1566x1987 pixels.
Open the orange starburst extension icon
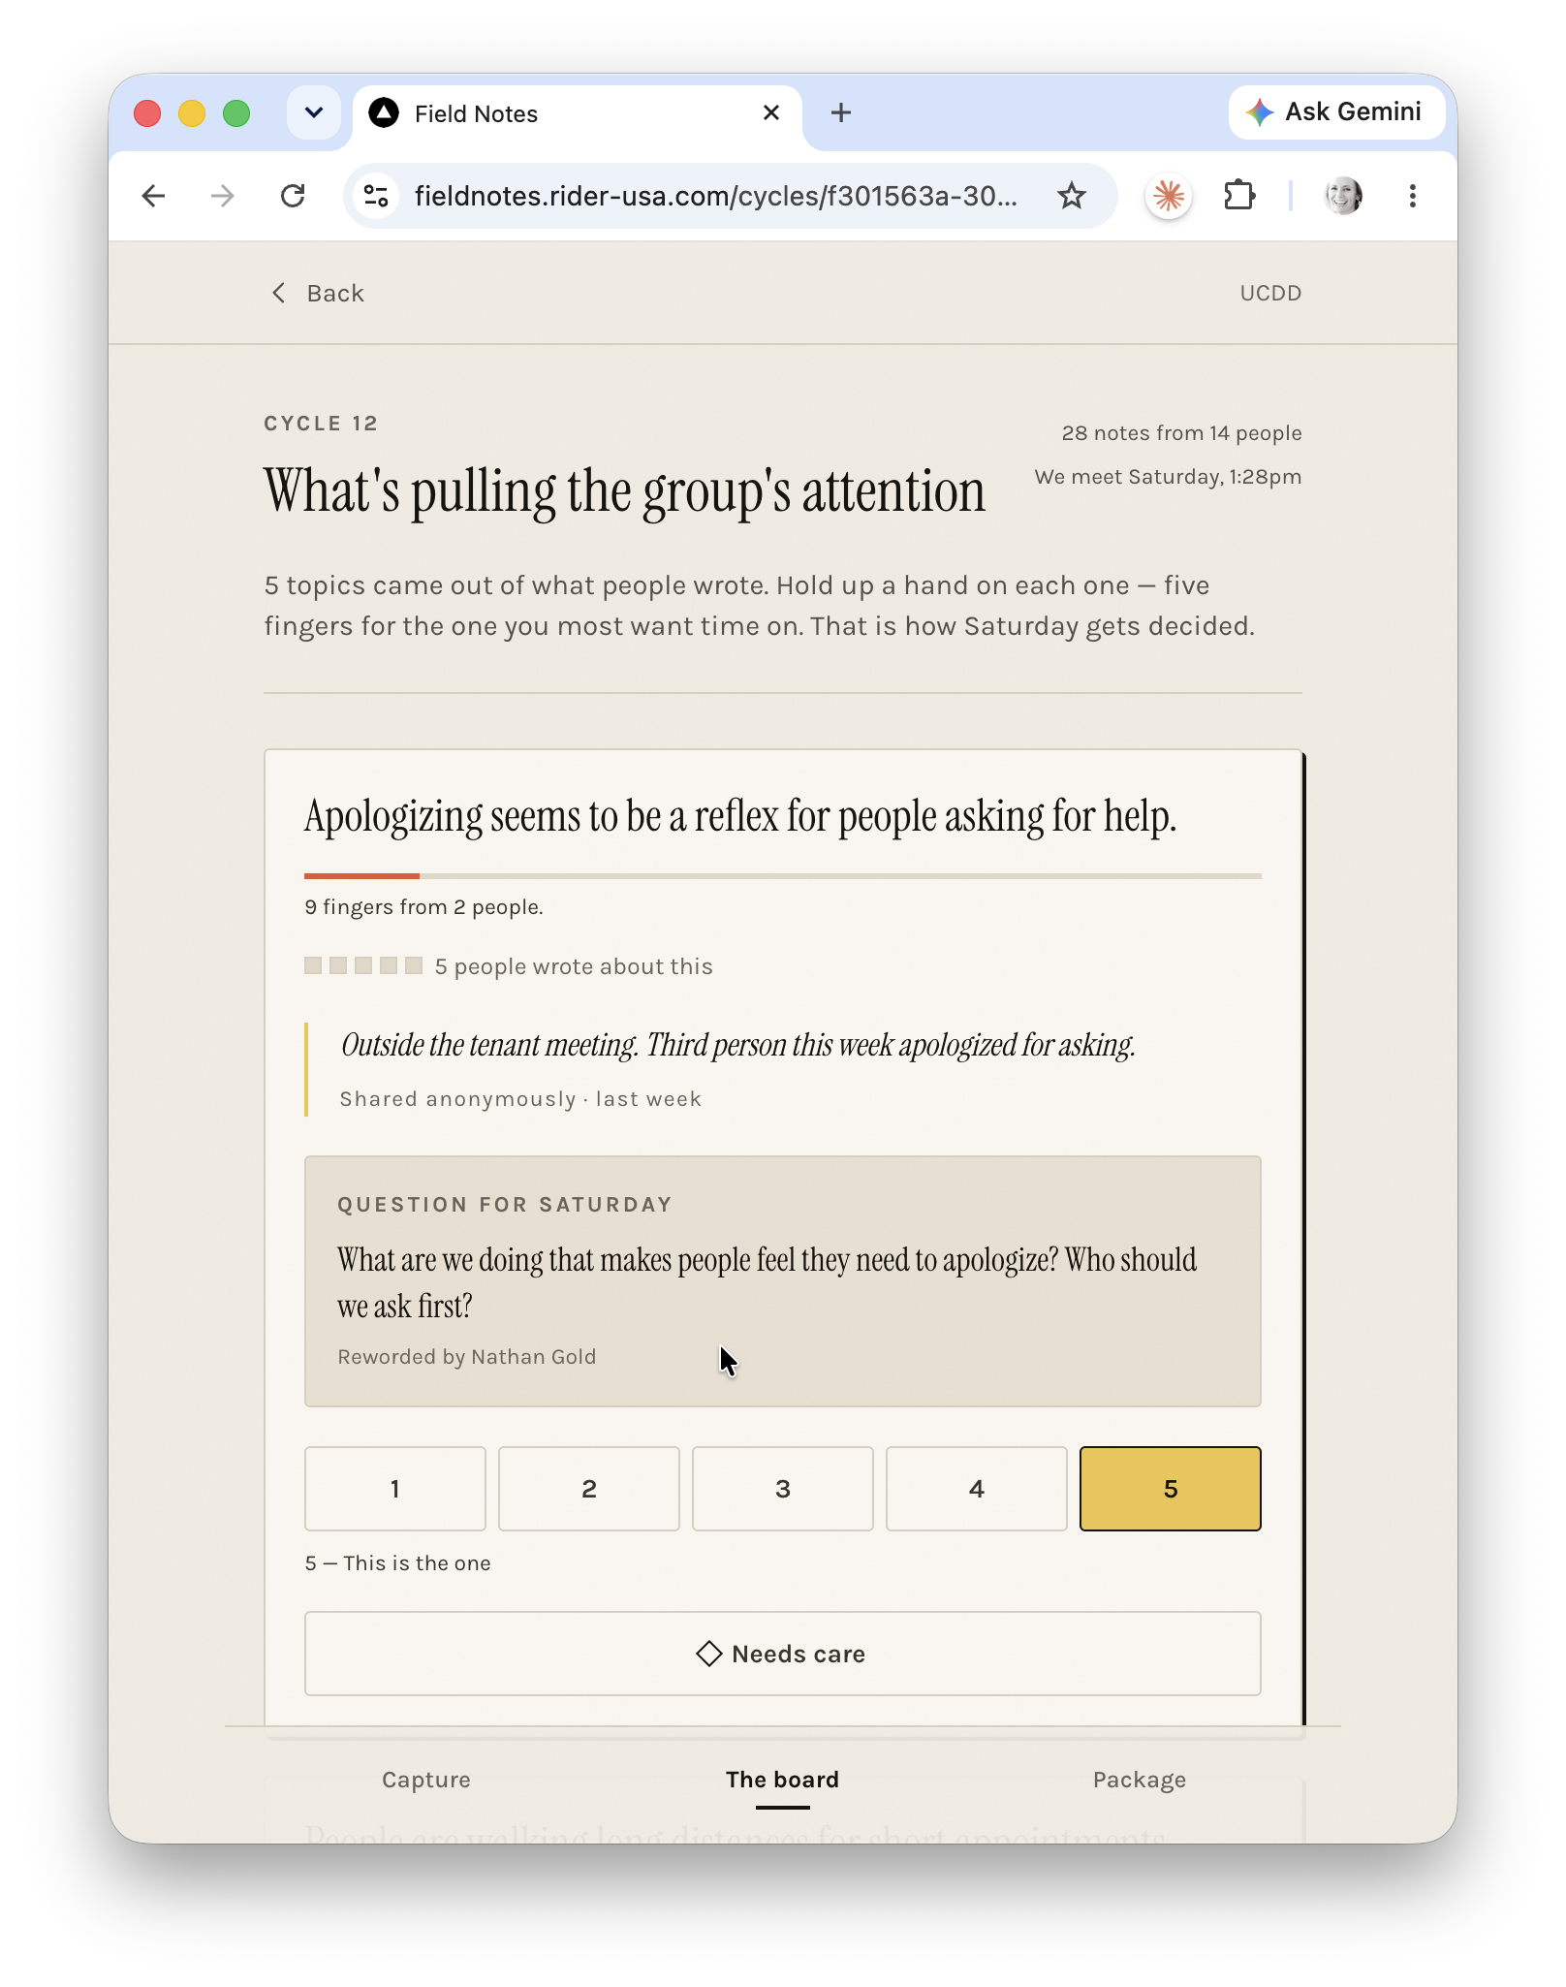[1169, 196]
